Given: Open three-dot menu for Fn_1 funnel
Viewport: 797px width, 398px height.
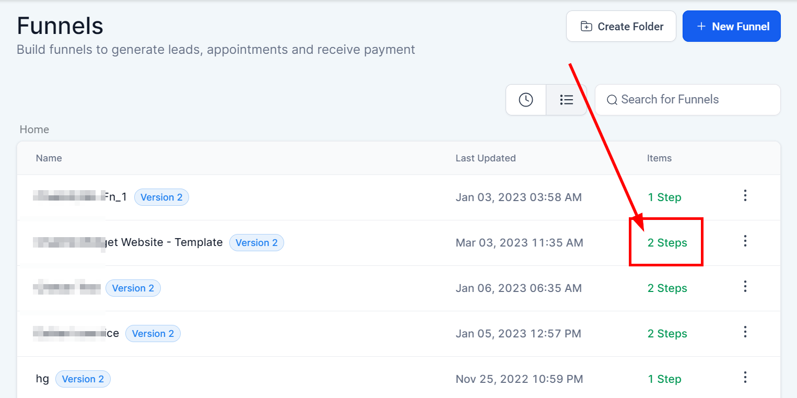Looking at the screenshot, I should [x=745, y=196].
